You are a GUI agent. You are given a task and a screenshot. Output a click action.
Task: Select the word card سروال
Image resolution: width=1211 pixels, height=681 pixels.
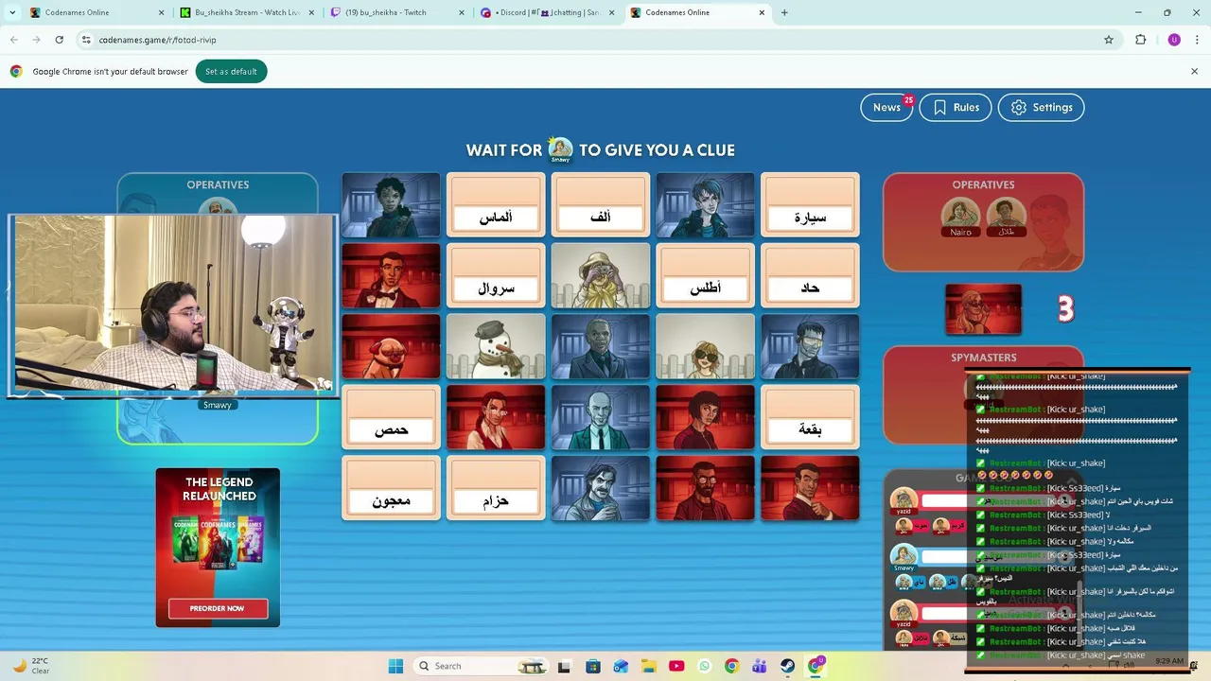[496, 276]
